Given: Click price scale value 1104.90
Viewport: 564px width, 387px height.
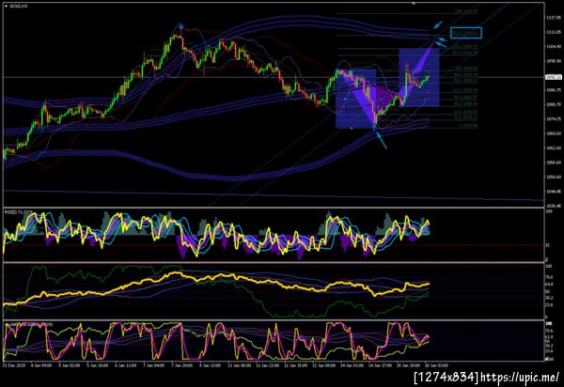Looking at the screenshot, I should click(554, 46).
